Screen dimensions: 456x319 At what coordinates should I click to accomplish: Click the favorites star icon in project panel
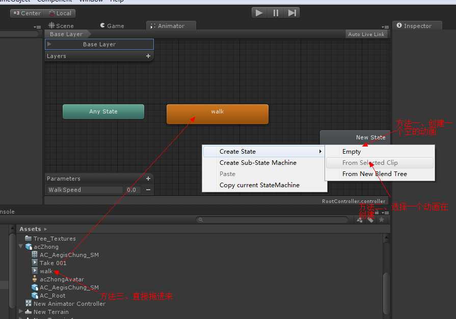382,220
